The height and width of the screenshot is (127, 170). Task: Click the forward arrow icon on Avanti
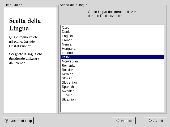click(x=150, y=121)
